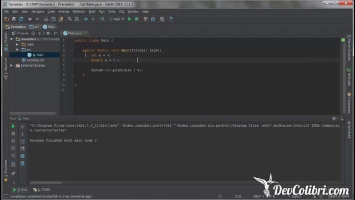Open the Project view selector dropdown

coord(20,33)
